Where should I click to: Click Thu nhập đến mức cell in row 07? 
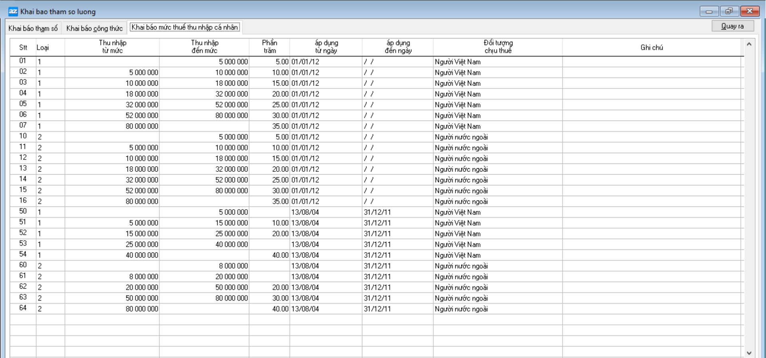[x=204, y=126]
